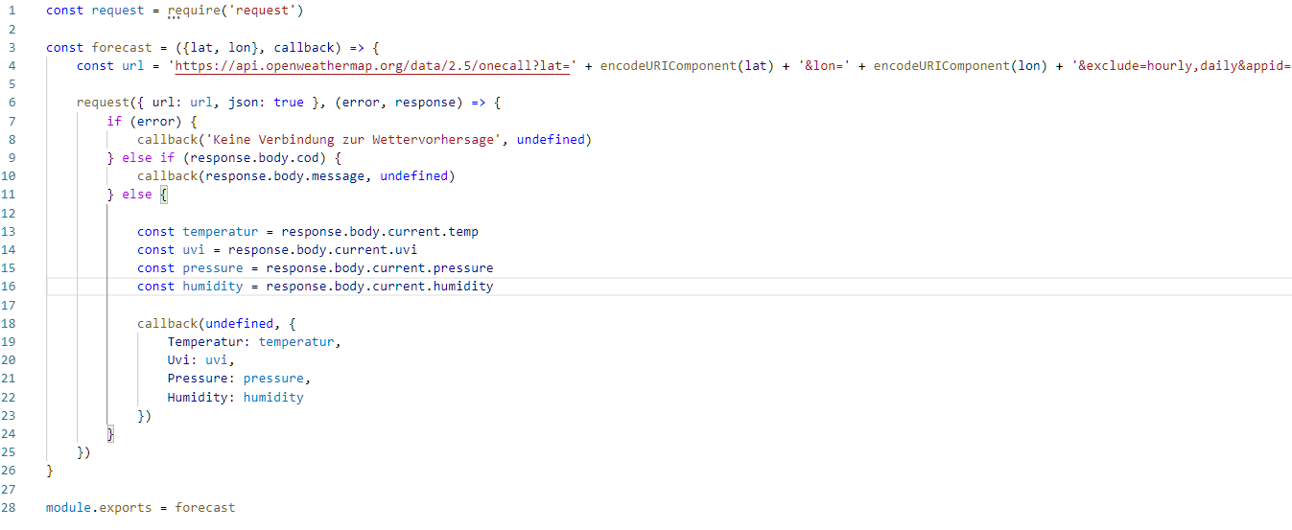
Task: Click the humidity value after Humidity key
Action: pyautogui.click(x=273, y=397)
